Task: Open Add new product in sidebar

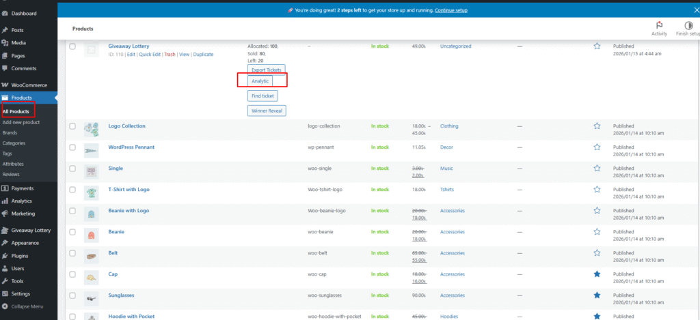Action: coord(21,122)
